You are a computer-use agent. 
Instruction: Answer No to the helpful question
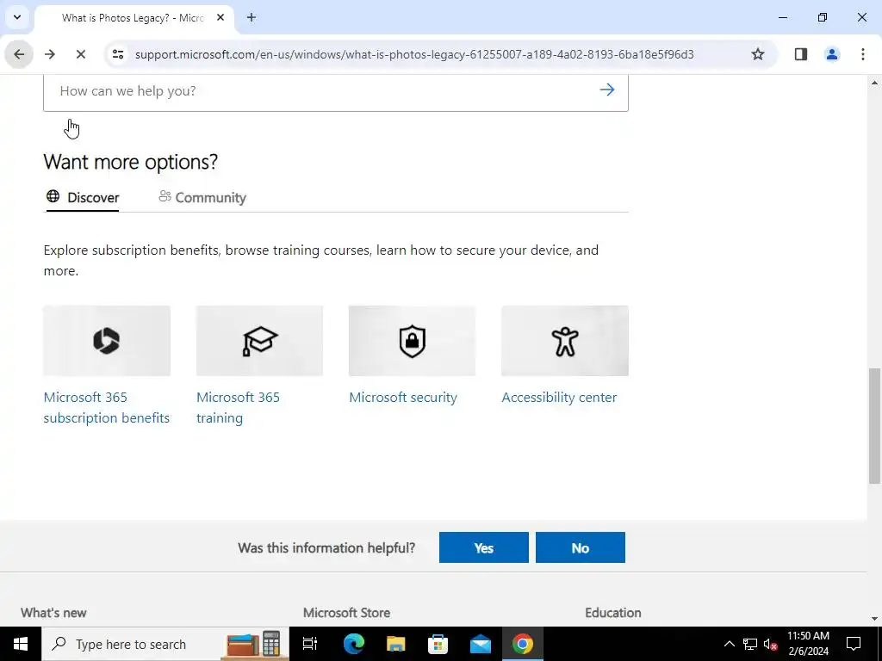(x=580, y=547)
